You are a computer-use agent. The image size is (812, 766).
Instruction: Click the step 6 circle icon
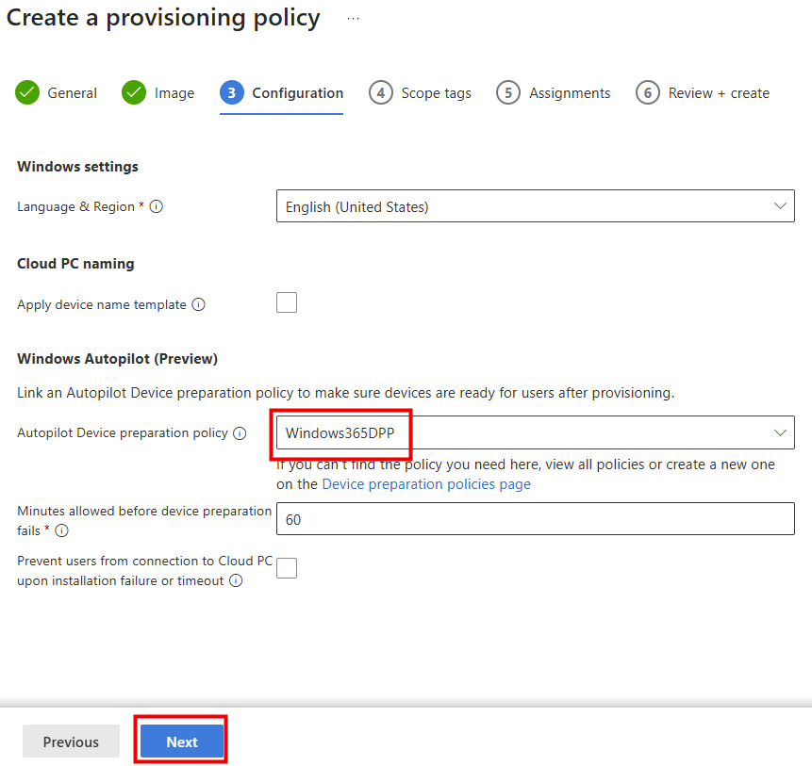(x=647, y=92)
